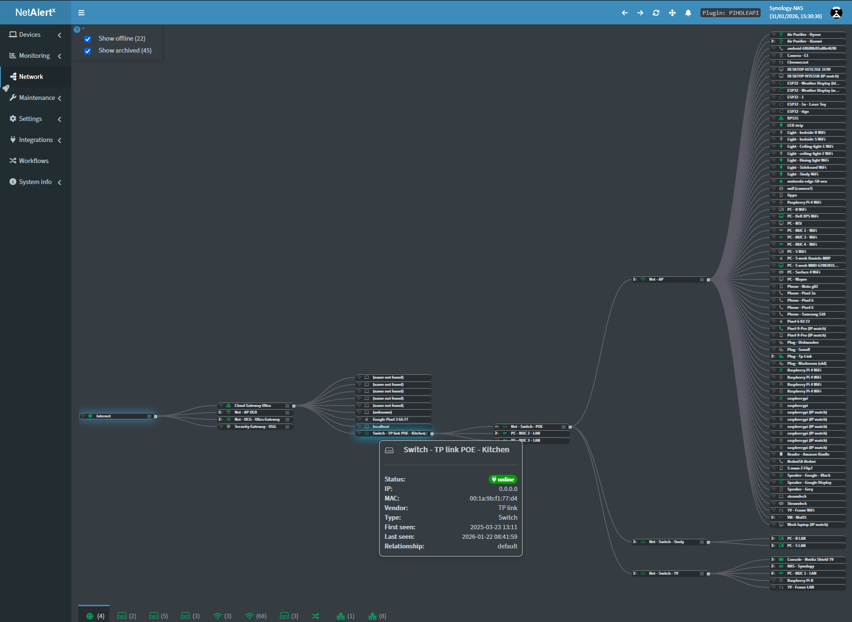This screenshot has height=622, width=852.
Task: Collapse the System info sidebar section
Action: (59, 182)
